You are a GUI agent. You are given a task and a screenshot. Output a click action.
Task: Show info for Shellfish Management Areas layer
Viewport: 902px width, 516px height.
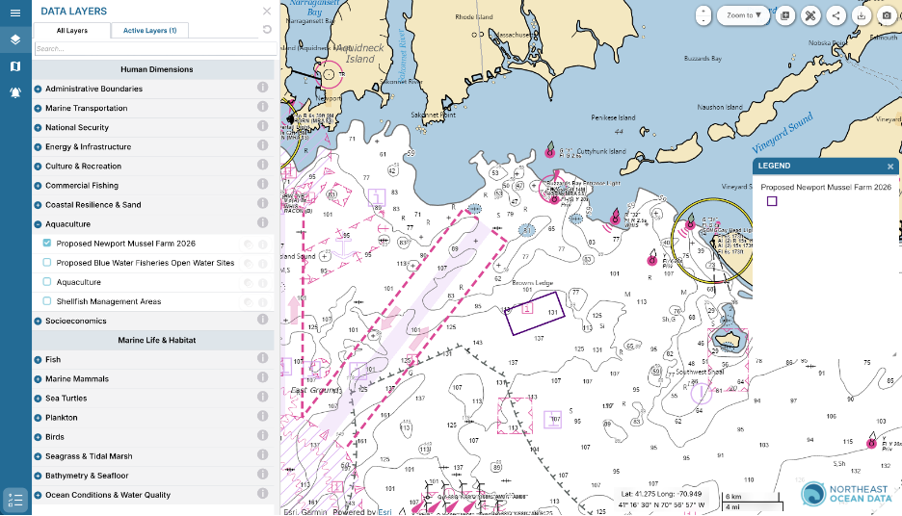pyautogui.click(x=263, y=302)
